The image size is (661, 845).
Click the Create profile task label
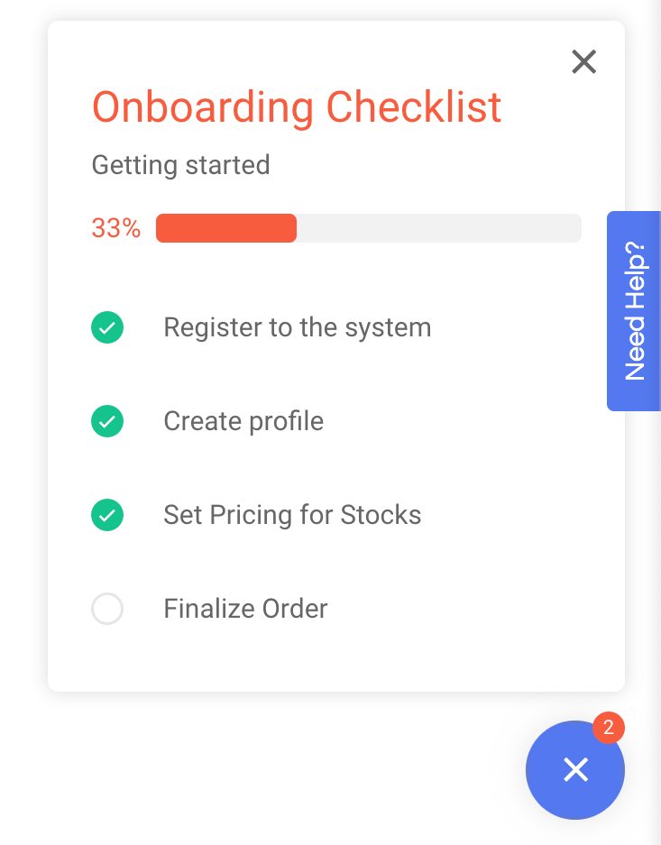[243, 421]
